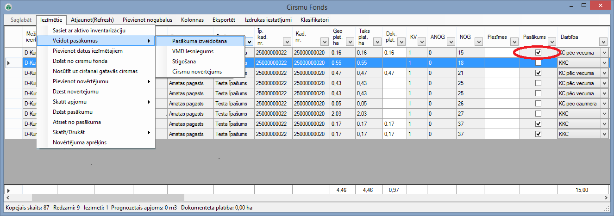The image size is (614, 216).
Task: Expand the Skatīt apjomu submenu
Action: [x=96, y=102]
